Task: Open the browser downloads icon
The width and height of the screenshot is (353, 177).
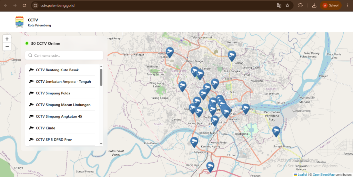Action: 314,6
